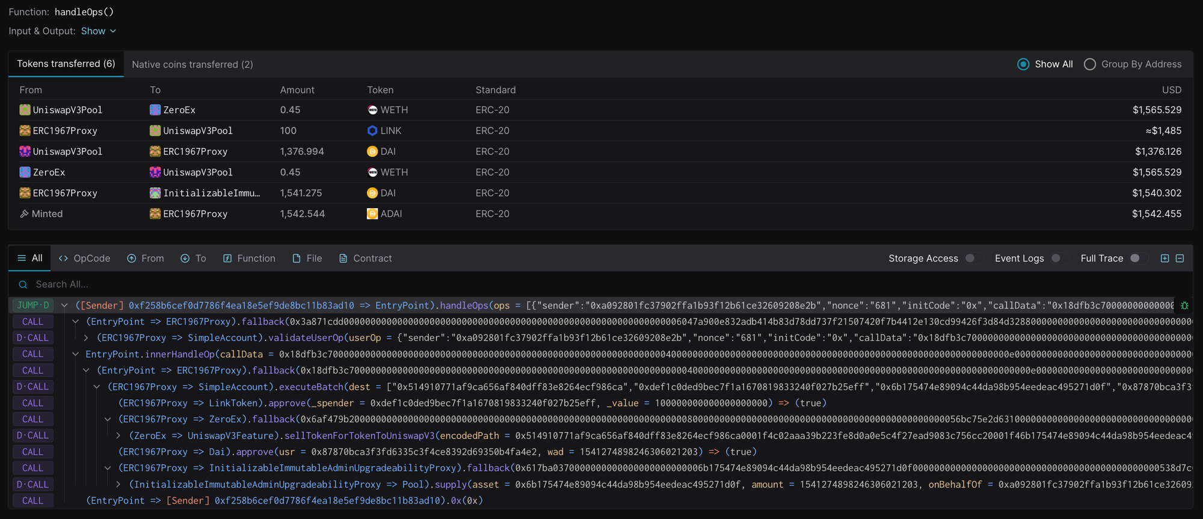Click the expand-all plus icon in trace toolbar

point(1165,258)
